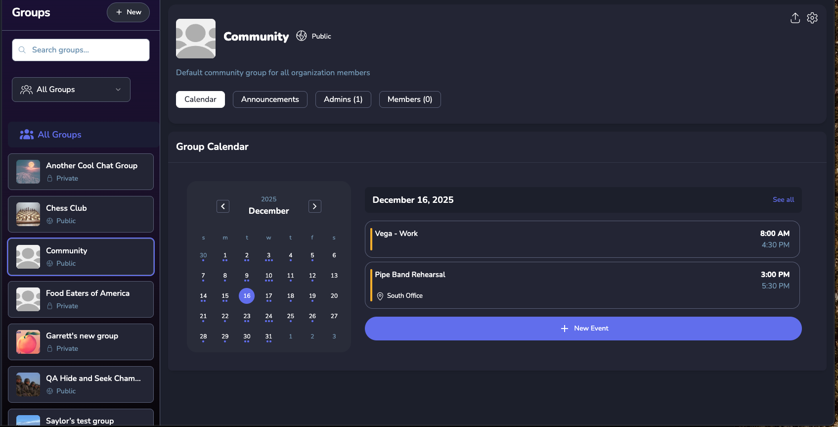Click the Garrett's new group peach thumbnail
The height and width of the screenshot is (427, 838).
tap(28, 342)
